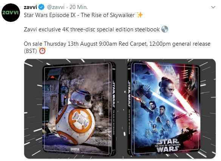This screenshot has width=221, height=161.
Task: Click the blue verified badge
Action: 42,7
